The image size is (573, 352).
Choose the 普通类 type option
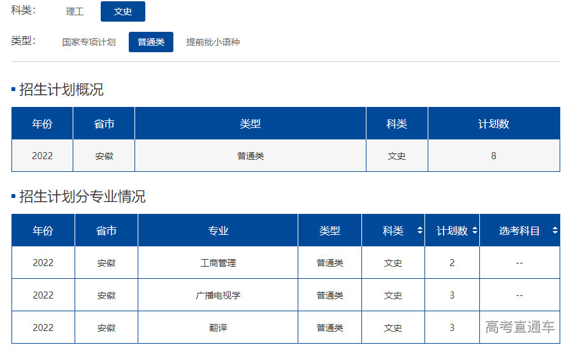point(151,42)
